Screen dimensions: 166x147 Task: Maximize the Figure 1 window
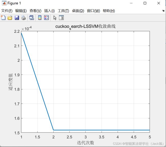(x=145, y=3)
